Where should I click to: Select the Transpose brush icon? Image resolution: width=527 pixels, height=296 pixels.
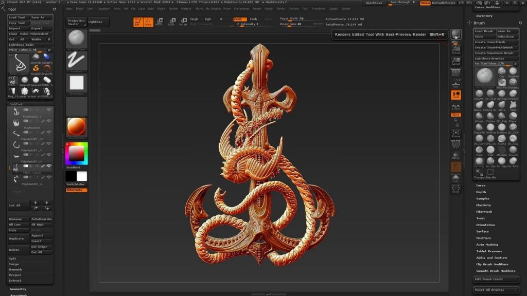pyautogui.click(x=479, y=173)
